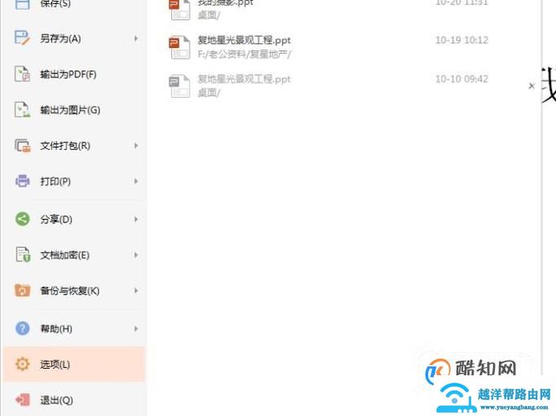Choose the 输出为图片(G) menu entry

74,110
